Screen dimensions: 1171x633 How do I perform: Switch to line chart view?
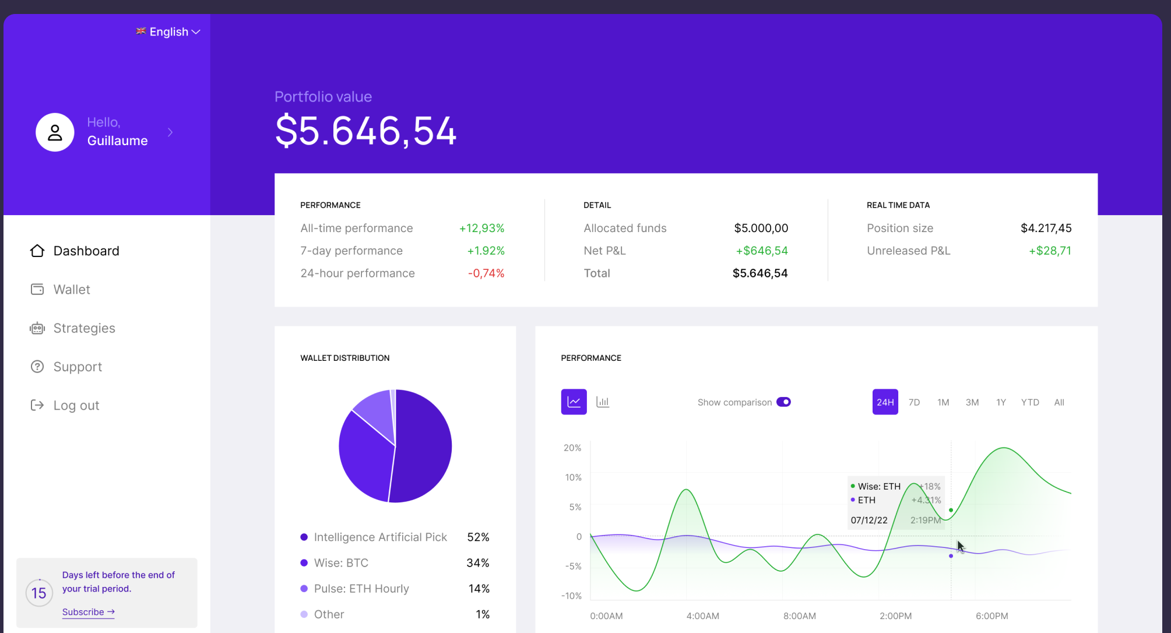coord(574,402)
